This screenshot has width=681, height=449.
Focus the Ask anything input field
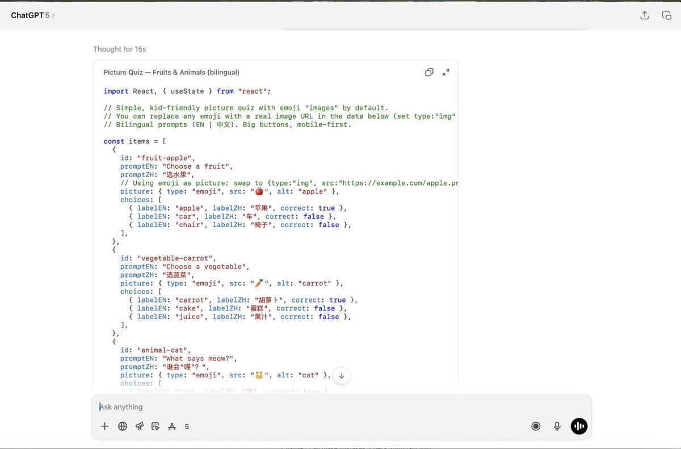click(340, 407)
